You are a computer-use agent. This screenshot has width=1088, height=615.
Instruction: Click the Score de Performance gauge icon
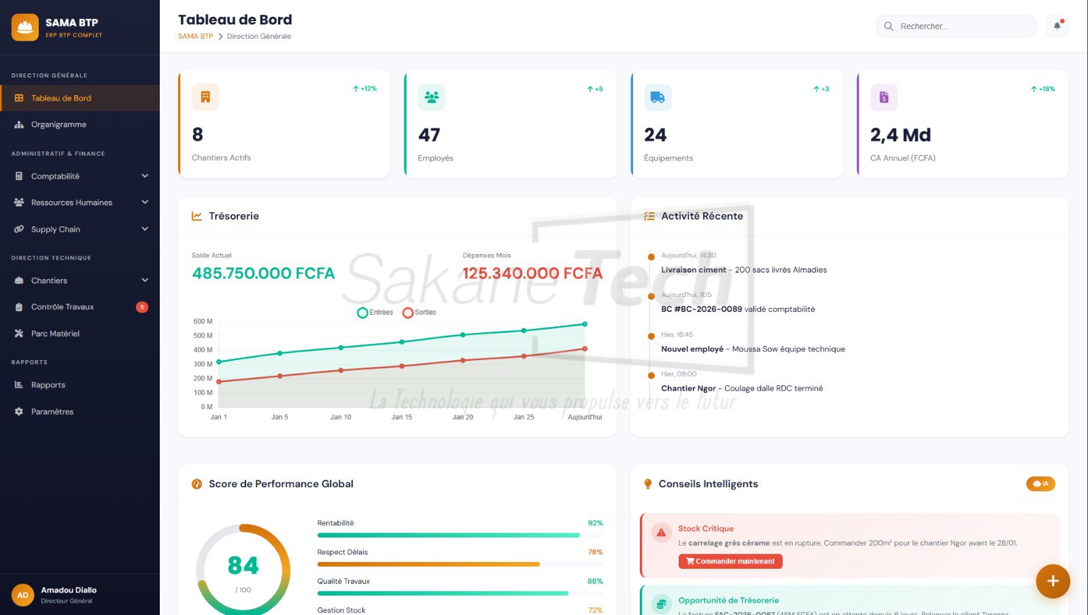click(197, 484)
